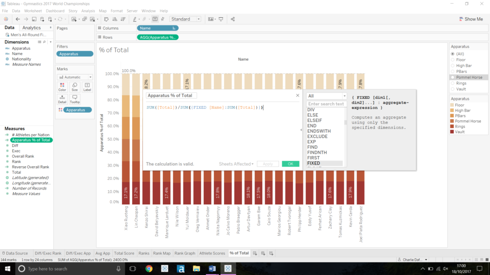Expand the Sheets Affected dropdown

(x=236, y=164)
